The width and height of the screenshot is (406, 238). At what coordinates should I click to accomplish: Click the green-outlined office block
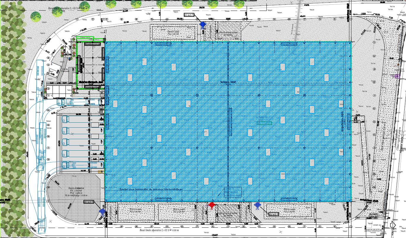(90, 63)
